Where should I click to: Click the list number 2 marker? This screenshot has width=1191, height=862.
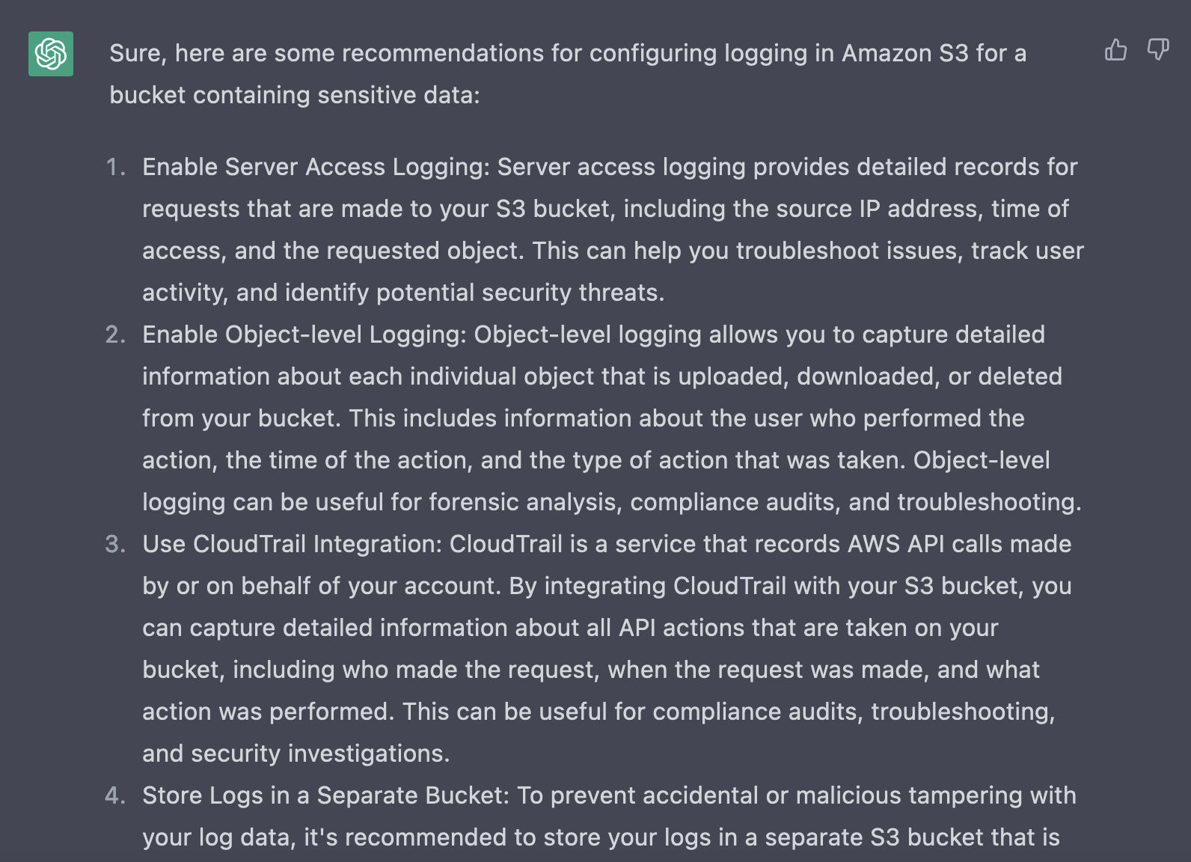(115, 334)
